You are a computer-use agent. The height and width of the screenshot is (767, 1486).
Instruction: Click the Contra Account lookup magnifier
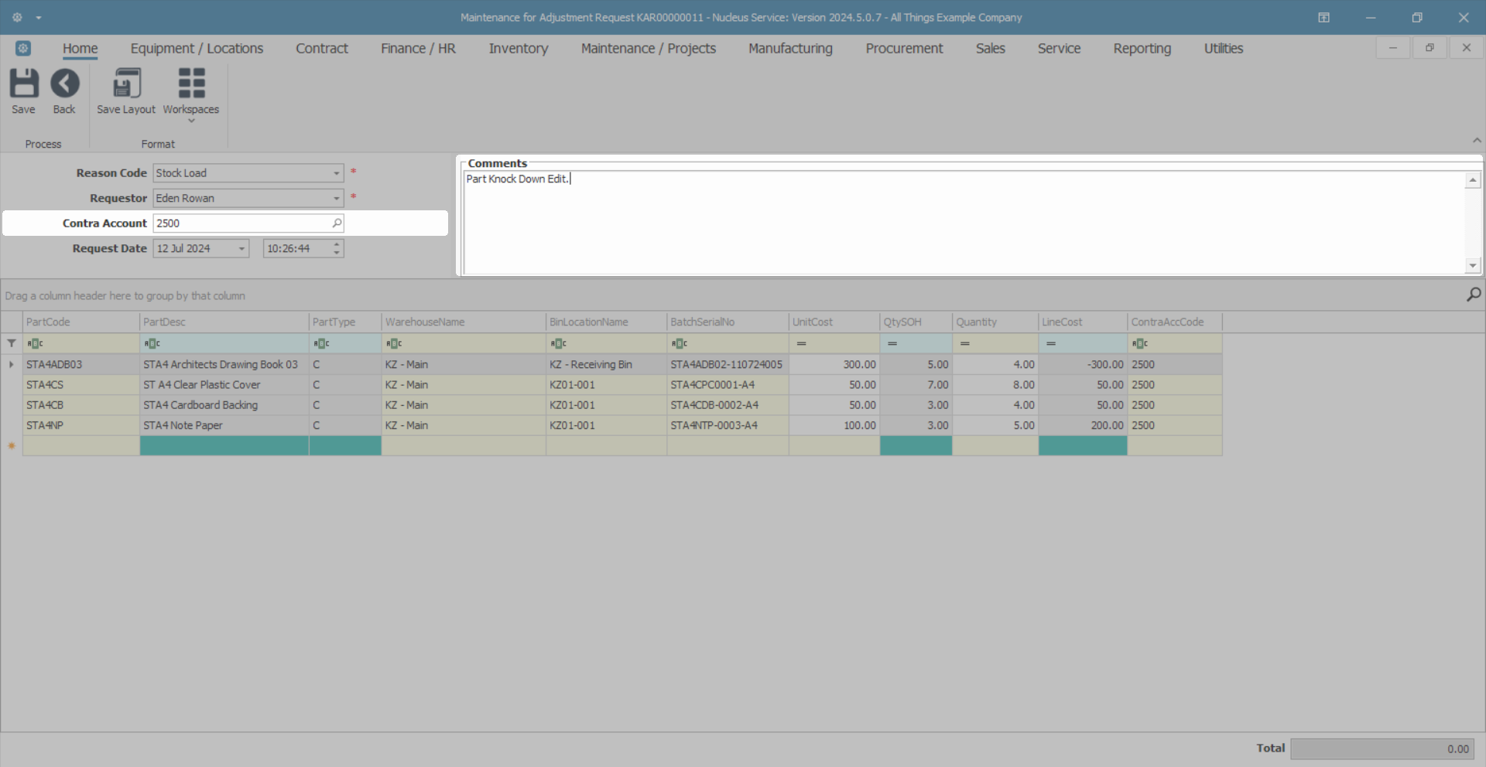point(337,223)
